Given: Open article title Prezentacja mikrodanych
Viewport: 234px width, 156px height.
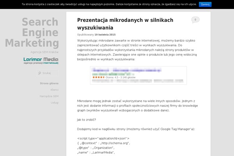Looking at the screenshot, I should (125, 24).
